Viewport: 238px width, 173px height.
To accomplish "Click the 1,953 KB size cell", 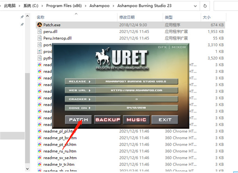I will [x=216, y=32].
